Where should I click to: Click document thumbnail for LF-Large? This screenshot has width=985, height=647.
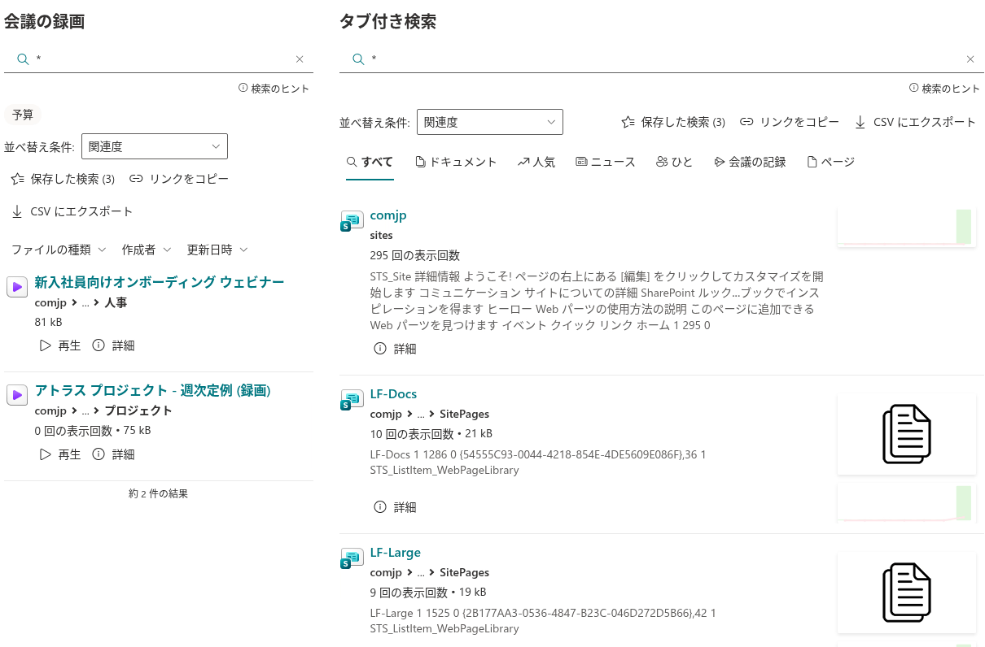(x=906, y=593)
